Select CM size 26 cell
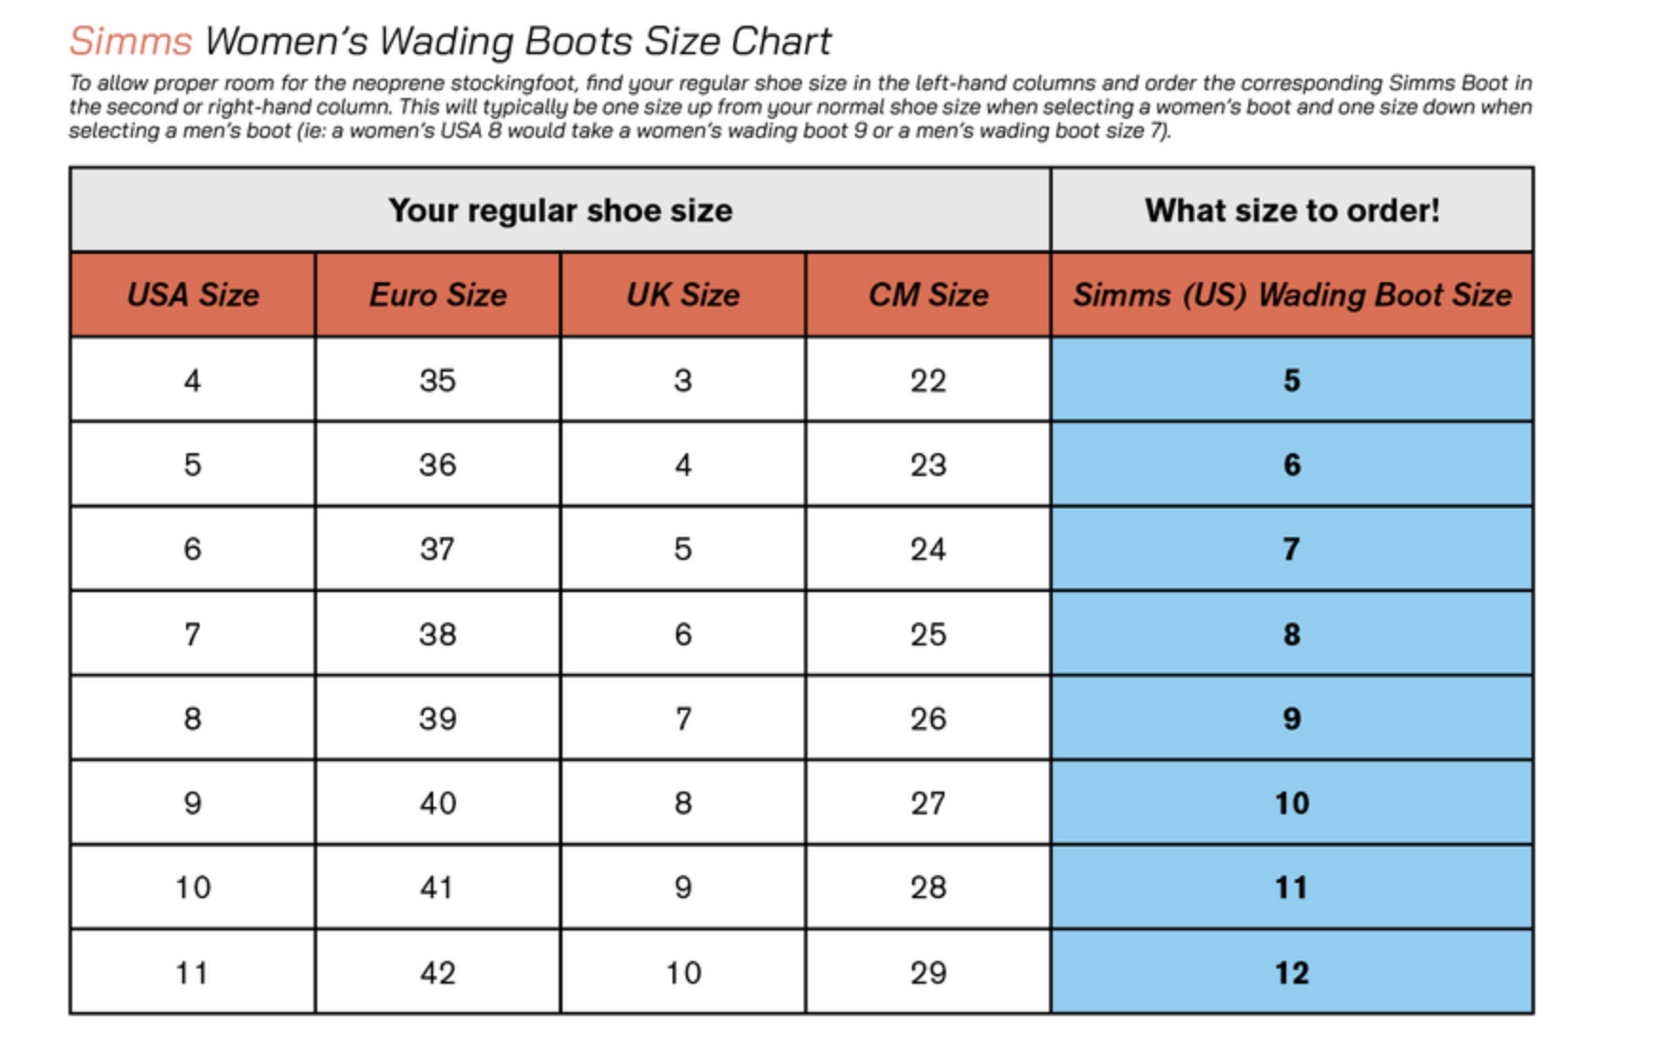Screen dimensions: 1653x1053 [928, 718]
